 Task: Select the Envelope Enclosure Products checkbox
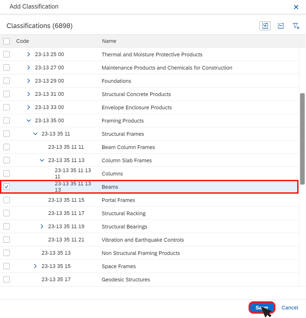(x=7, y=107)
